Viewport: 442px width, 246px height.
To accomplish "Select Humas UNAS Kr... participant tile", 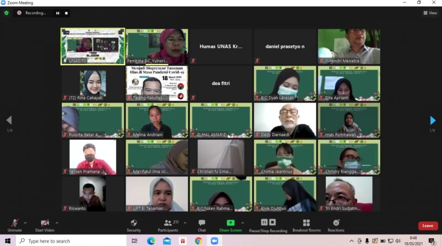I will pos(220,46).
